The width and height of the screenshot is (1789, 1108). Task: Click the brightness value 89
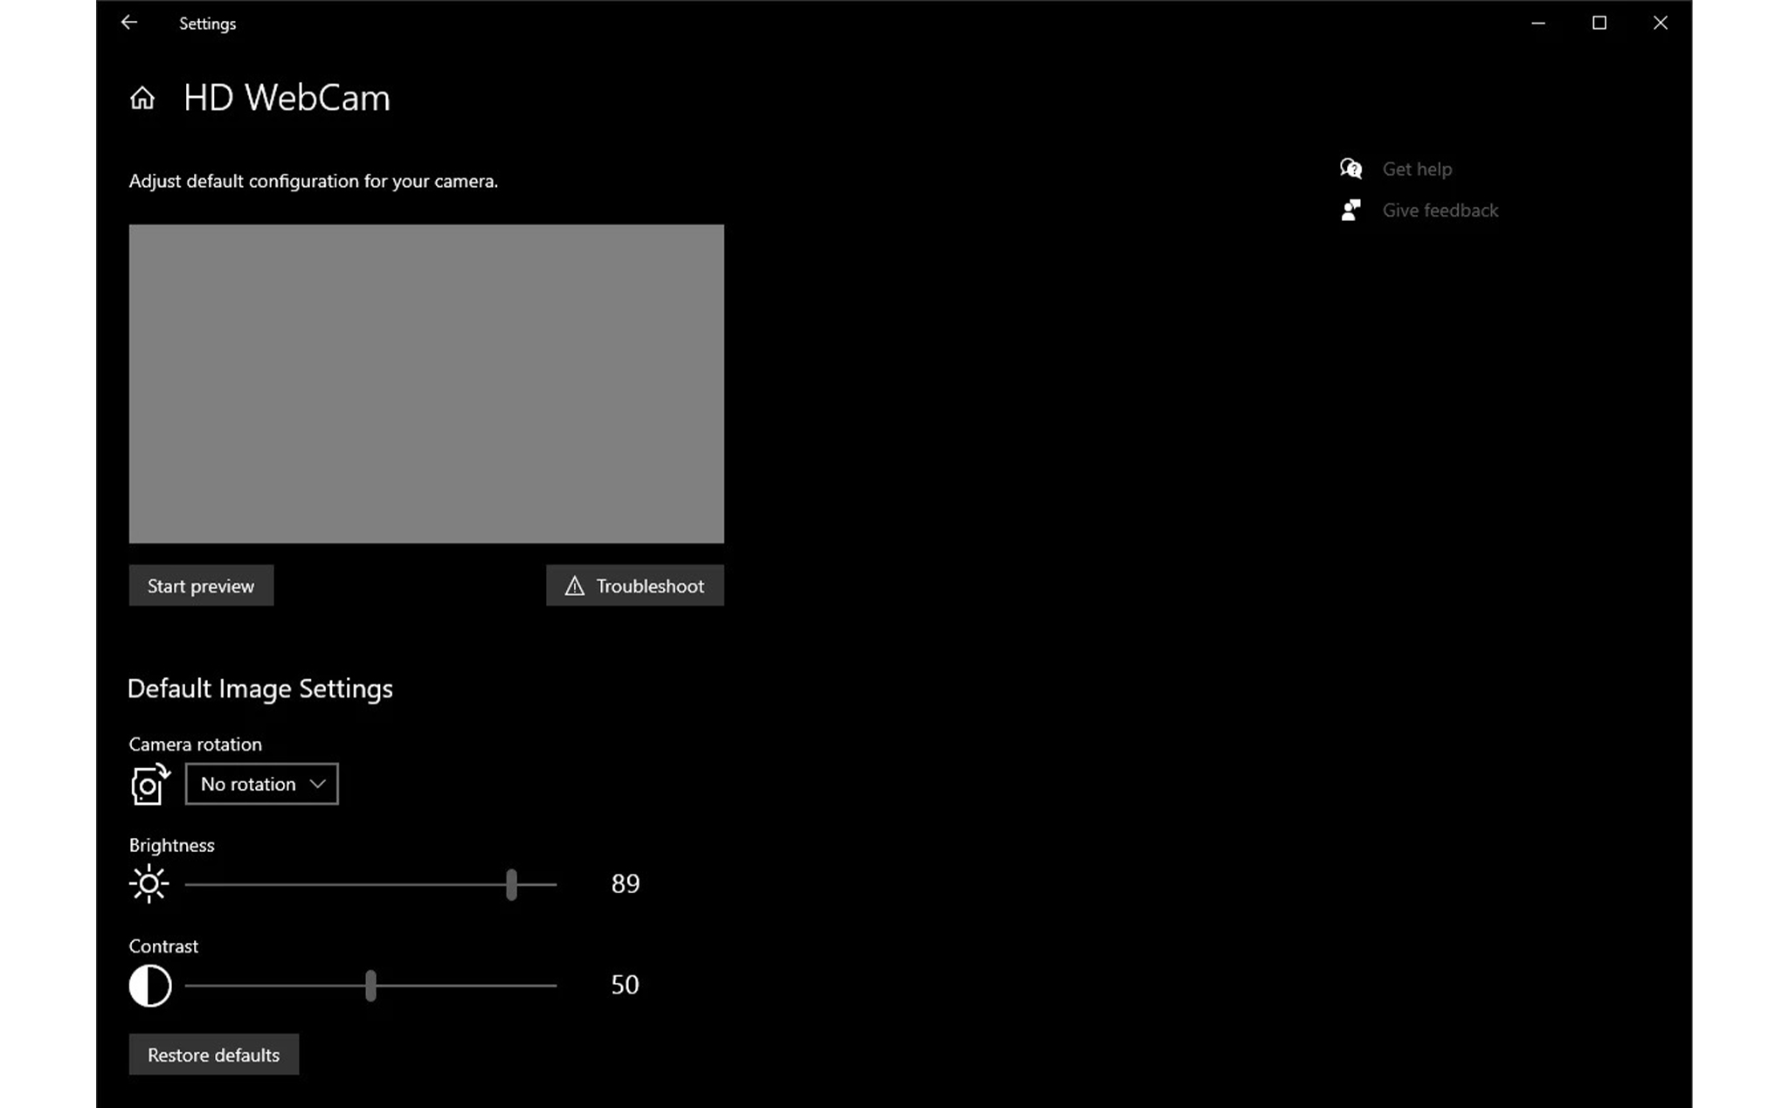click(625, 884)
